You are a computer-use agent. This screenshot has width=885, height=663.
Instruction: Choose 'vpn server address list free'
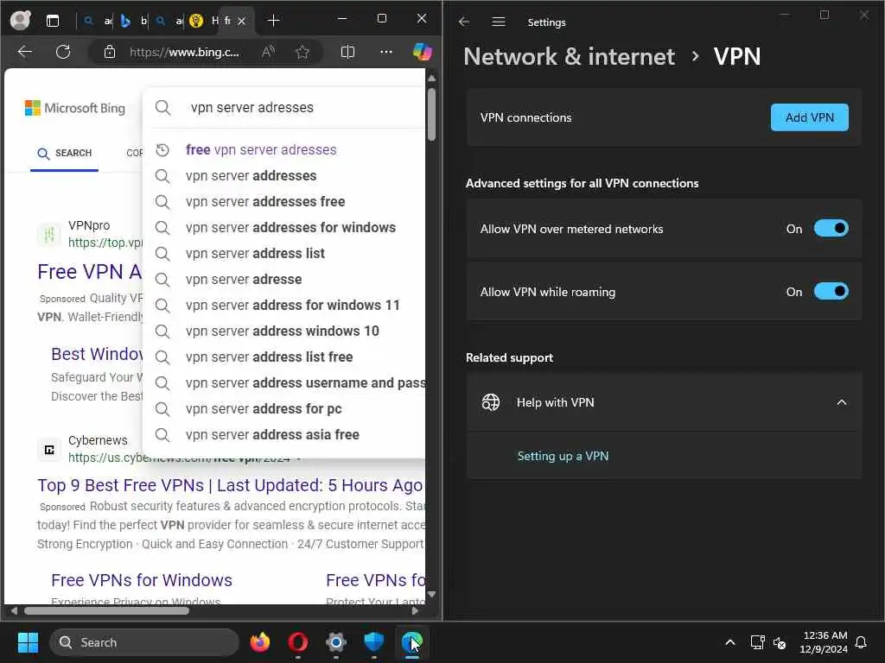point(270,357)
